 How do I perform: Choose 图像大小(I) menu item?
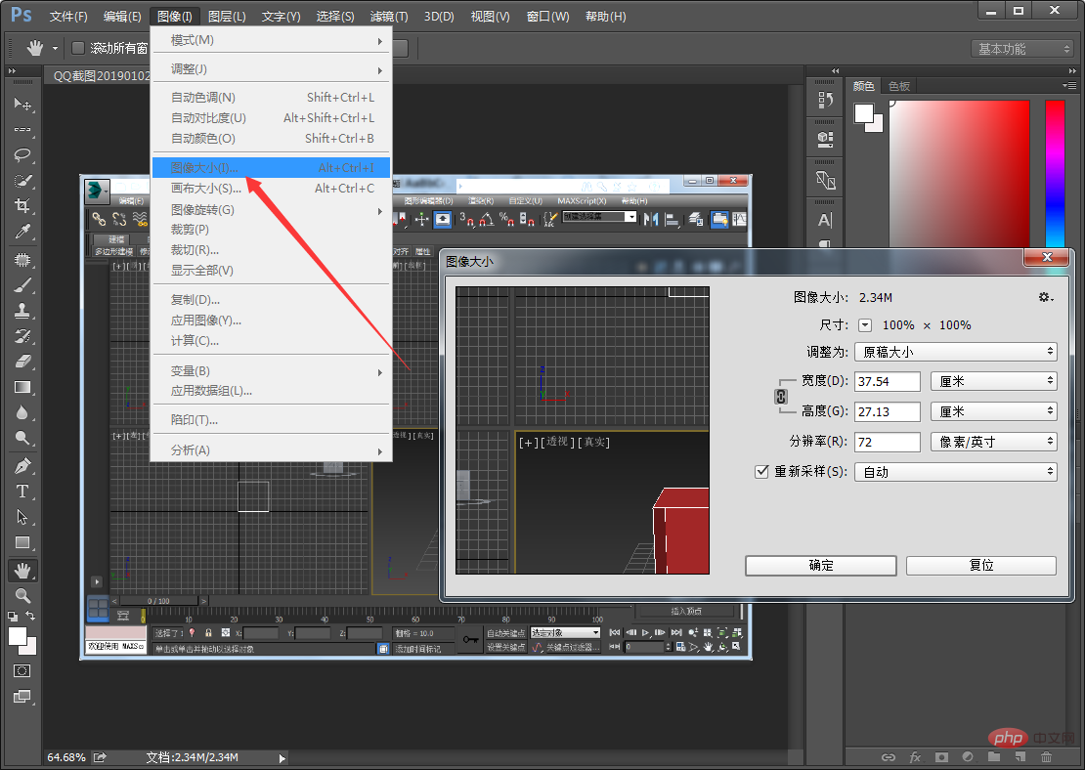point(272,167)
